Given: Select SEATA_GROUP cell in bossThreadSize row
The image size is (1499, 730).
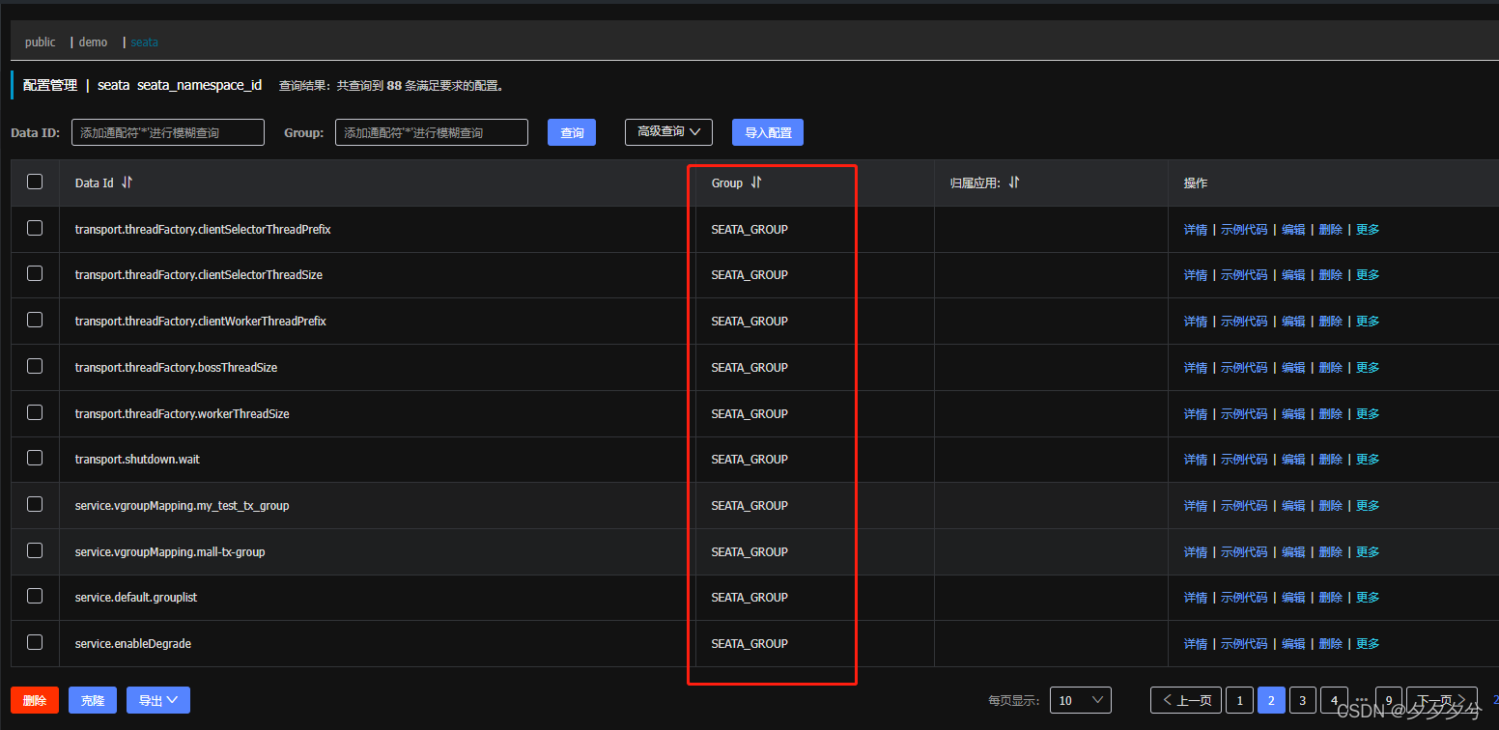Looking at the screenshot, I should [749, 368].
